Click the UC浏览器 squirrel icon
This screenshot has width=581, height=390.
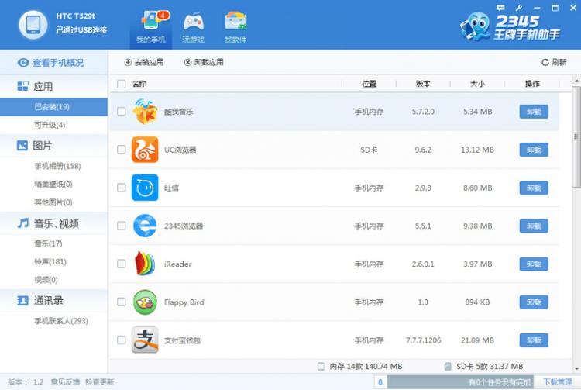tap(145, 150)
